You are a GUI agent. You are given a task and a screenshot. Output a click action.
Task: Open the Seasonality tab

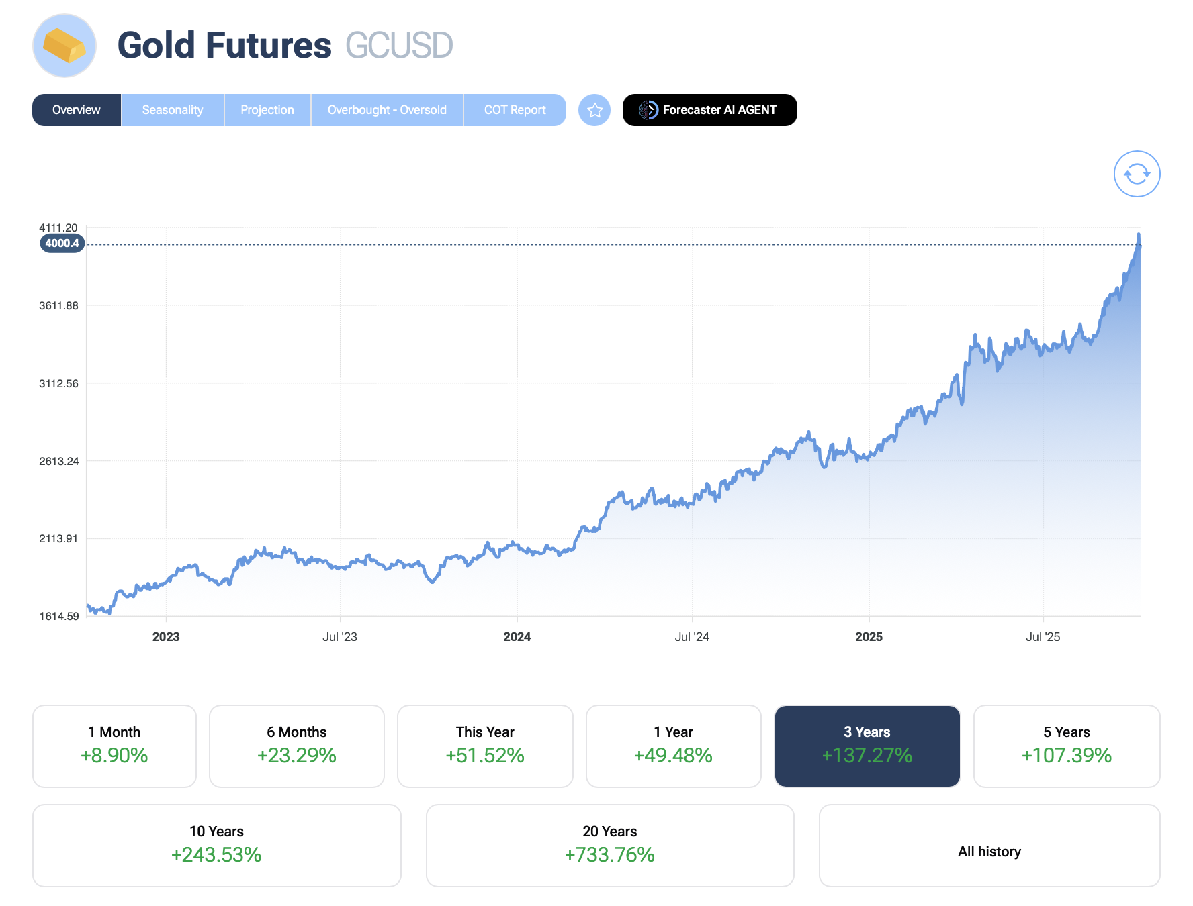[x=173, y=110]
